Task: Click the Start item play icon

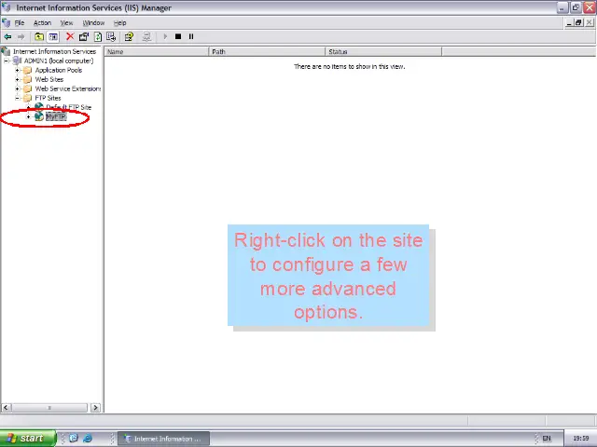Action: (x=165, y=36)
